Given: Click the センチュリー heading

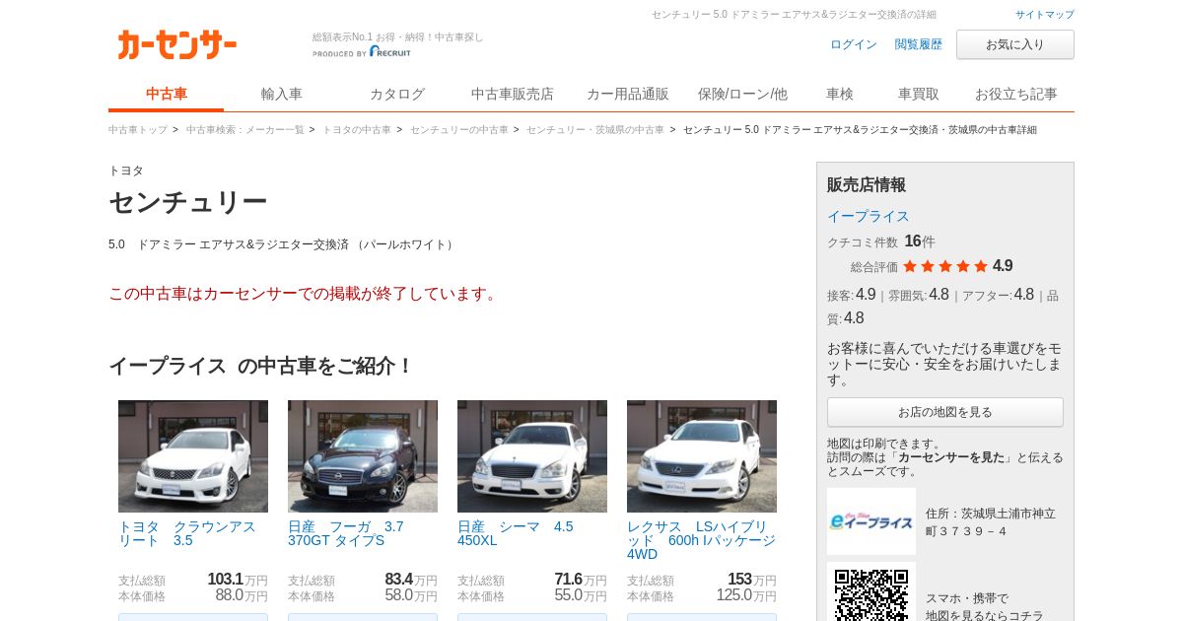Looking at the screenshot, I should click(187, 202).
